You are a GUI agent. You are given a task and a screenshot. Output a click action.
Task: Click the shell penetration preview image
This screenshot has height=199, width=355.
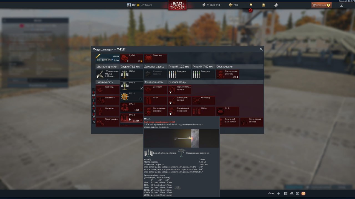coord(181,138)
